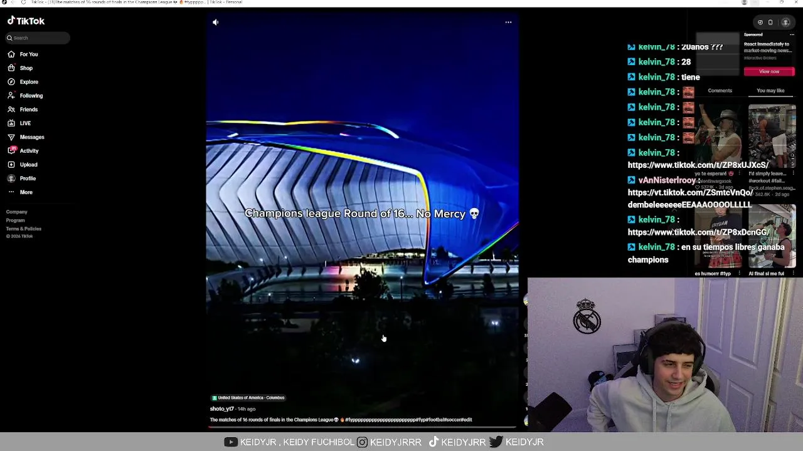Open Terms & Policies link
The image size is (803, 451).
click(24, 229)
